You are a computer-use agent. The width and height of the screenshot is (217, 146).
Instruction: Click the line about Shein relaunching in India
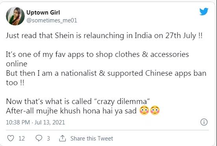(x=104, y=36)
